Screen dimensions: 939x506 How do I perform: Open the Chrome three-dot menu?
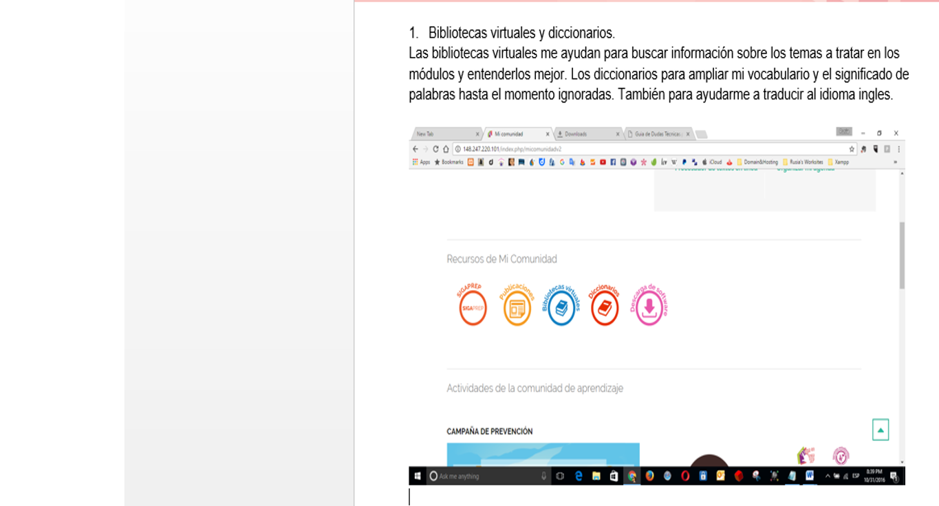[898, 149]
